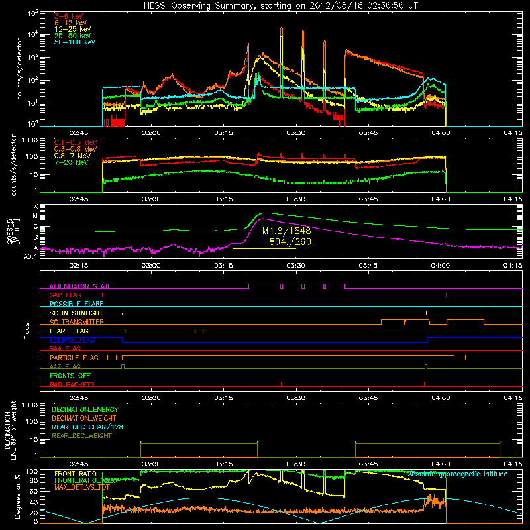The image size is (530, 530).
Task: Select the ATTENUATOR_STATE flag label
Action: (80, 286)
